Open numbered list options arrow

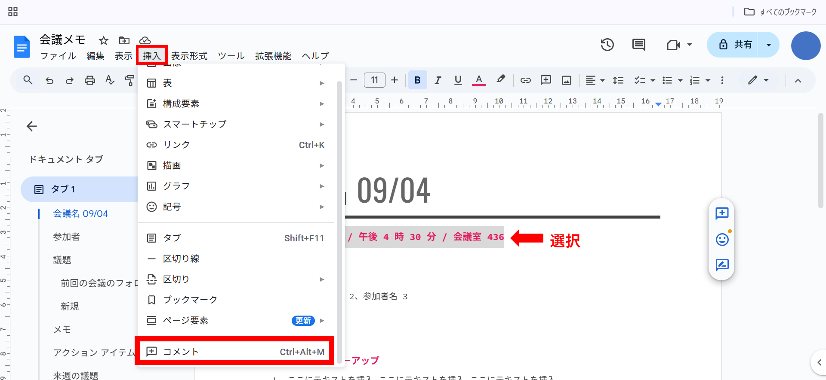708,80
